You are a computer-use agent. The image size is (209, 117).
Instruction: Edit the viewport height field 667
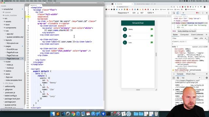point(142,13)
